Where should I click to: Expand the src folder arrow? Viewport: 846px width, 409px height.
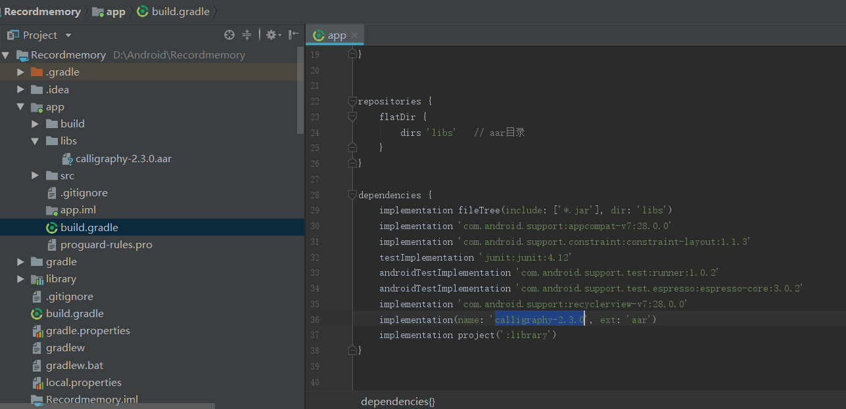coord(35,175)
